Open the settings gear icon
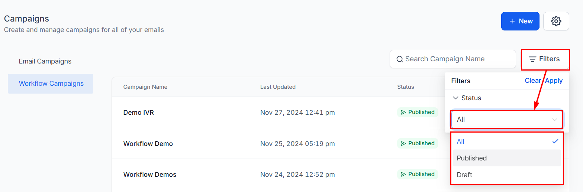This screenshot has width=583, height=192. click(556, 21)
